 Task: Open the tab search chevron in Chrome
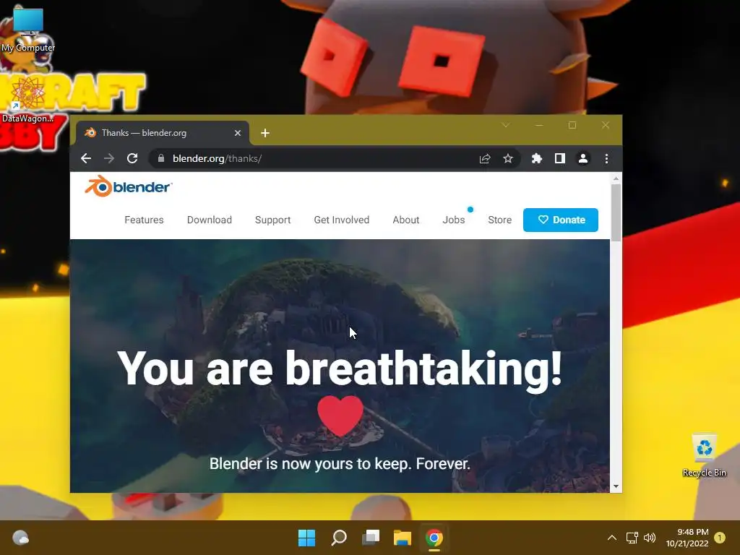[x=505, y=125]
